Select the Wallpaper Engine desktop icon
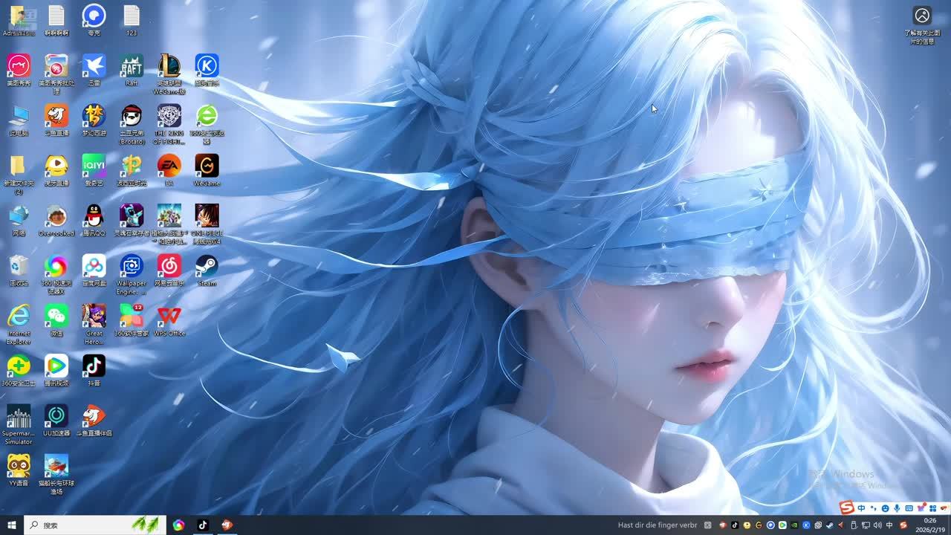 point(132,267)
